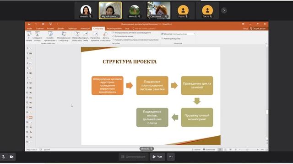This screenshot has height=164, width=293.
Task: Click the Промежуточный мониторинг box
Action: [197, 118]
